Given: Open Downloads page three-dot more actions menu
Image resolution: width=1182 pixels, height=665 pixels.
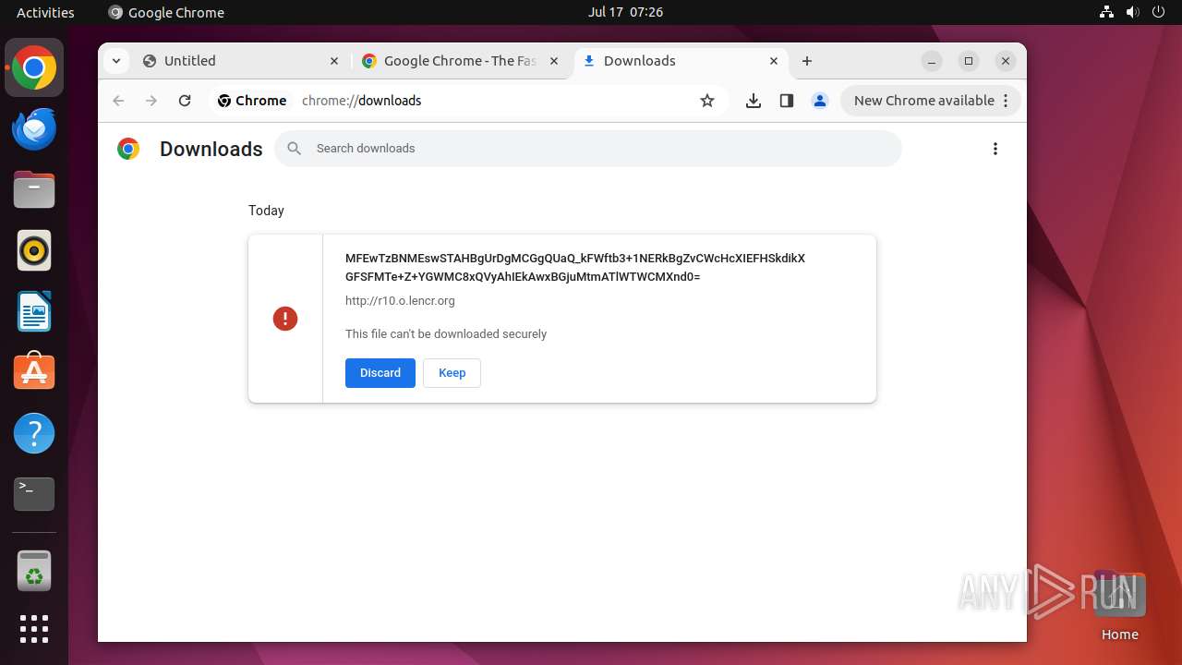Looking at the screenshot, I should pos(995,149).
